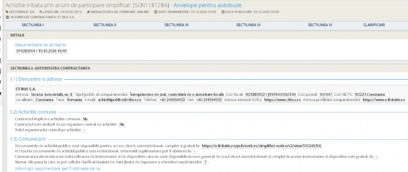Viewport: 408px width, 172px height.
Task: Open the https://www.ctbus.ro address
Action: click(x=282, y=100)
